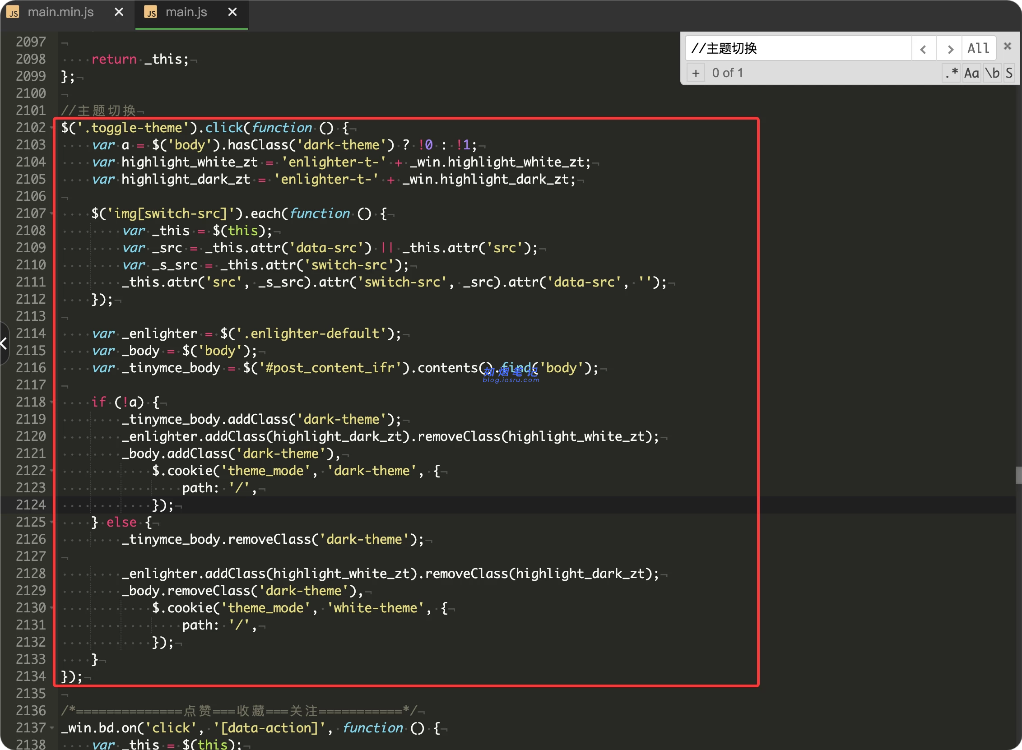
Task: Switch to the main.min.js tab
Action: 61,12
